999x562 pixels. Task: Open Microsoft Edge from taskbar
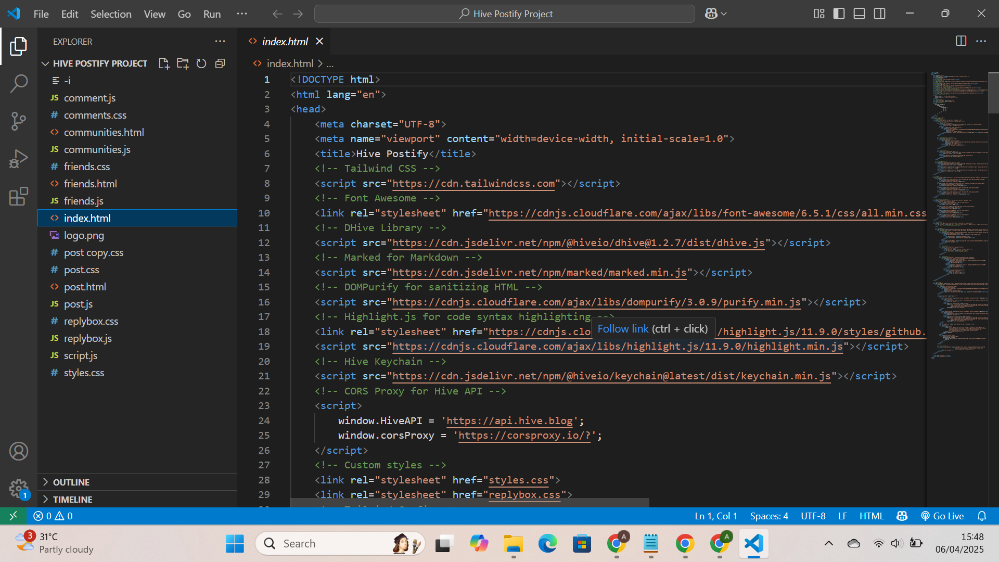pos(547,544)
